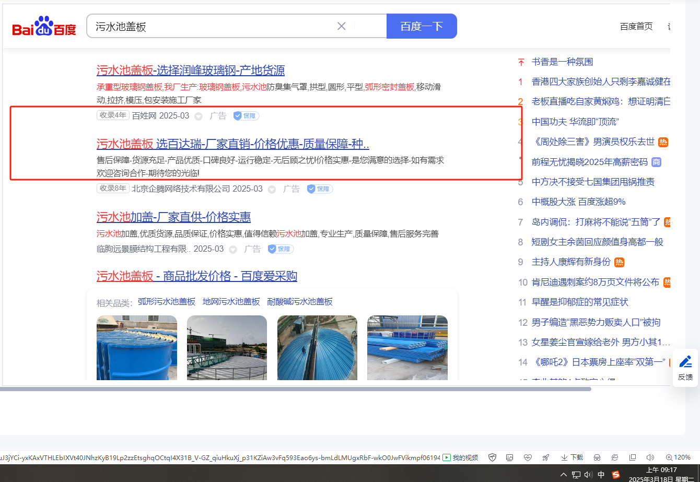700x482 pixels.
Task: Click the source name 北京企腾网络技术有限公司
Action: click(x=181, y=189)
